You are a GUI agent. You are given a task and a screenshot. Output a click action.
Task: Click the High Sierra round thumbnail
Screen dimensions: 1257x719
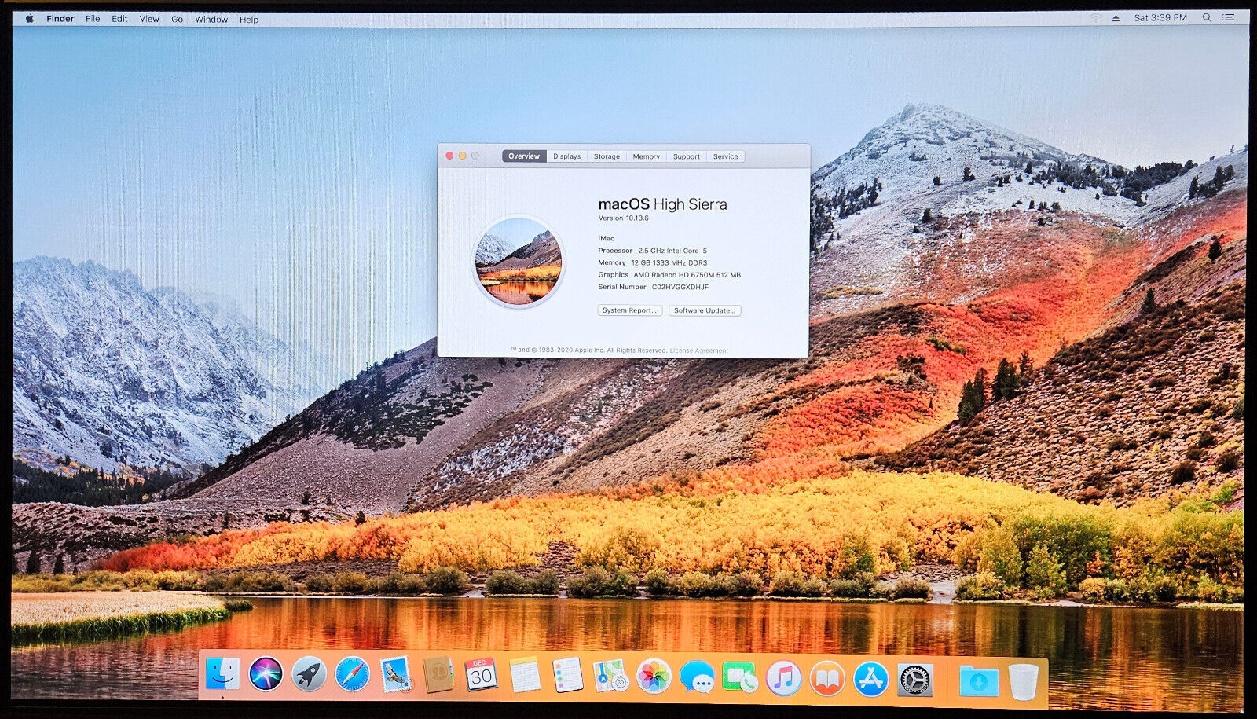click(519, 262)
